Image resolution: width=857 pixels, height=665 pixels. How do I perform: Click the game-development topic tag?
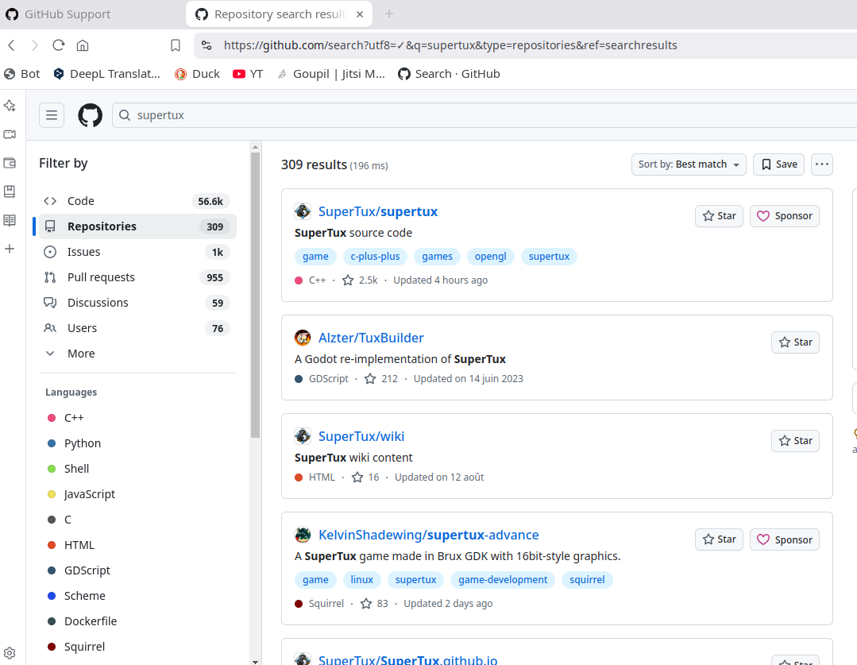point(503,580)
